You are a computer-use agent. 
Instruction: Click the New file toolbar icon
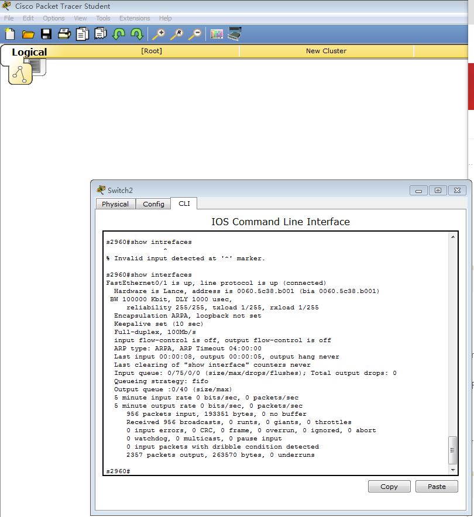point(10,34)
